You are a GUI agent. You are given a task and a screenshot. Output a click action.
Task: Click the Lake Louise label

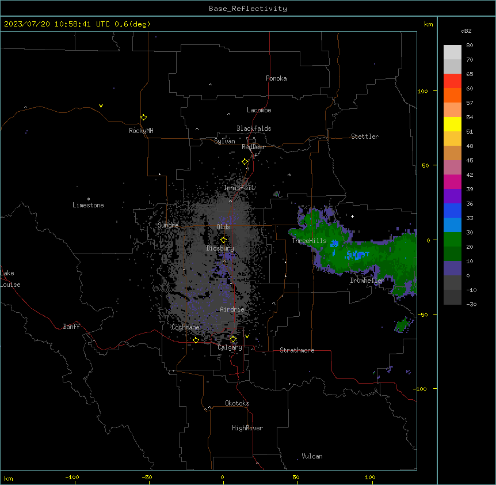9,279
